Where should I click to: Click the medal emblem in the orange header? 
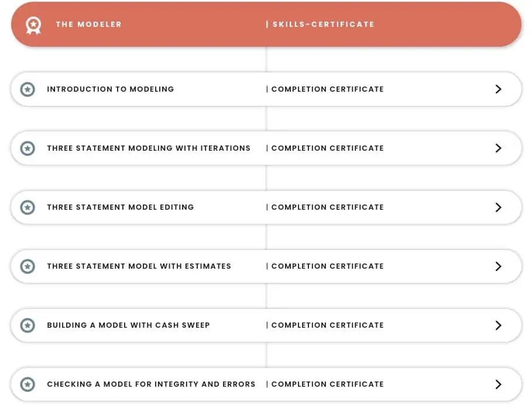(x=33, y=25)
